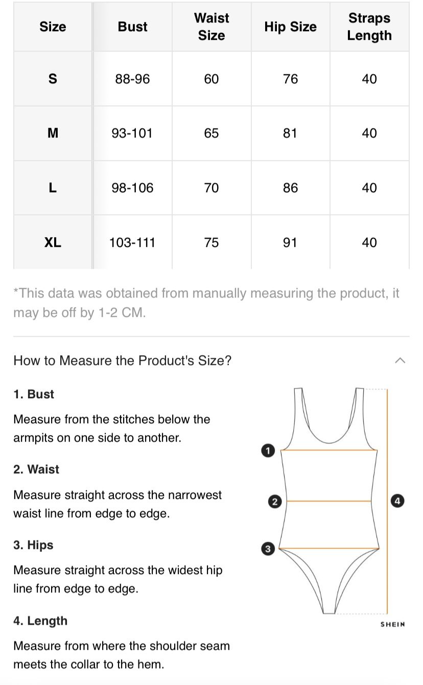The height and width of the screenshot is (685, 423).
Task: Click the Straps Length column header
Action: (369, 27)
